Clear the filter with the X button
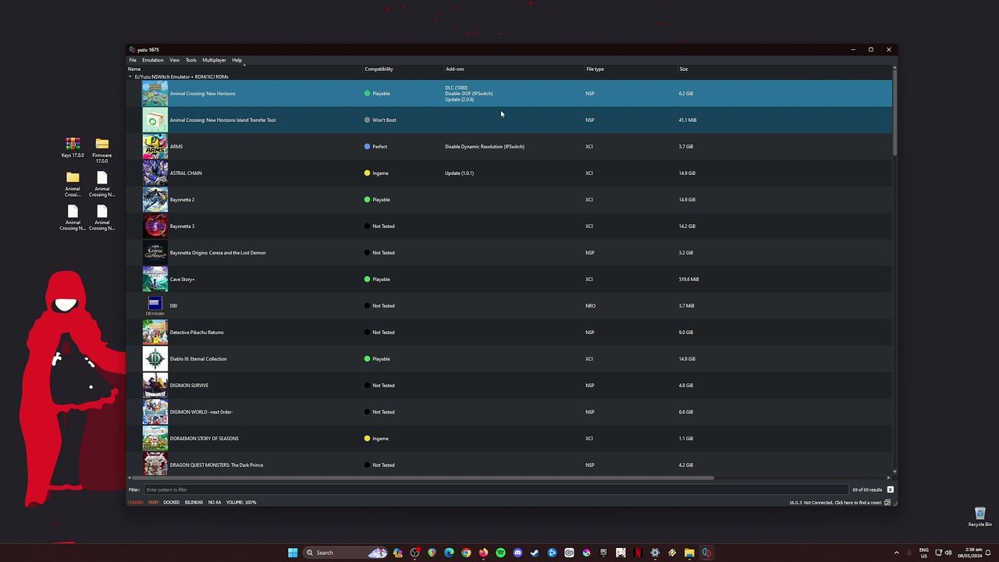 tap(890, 489)
